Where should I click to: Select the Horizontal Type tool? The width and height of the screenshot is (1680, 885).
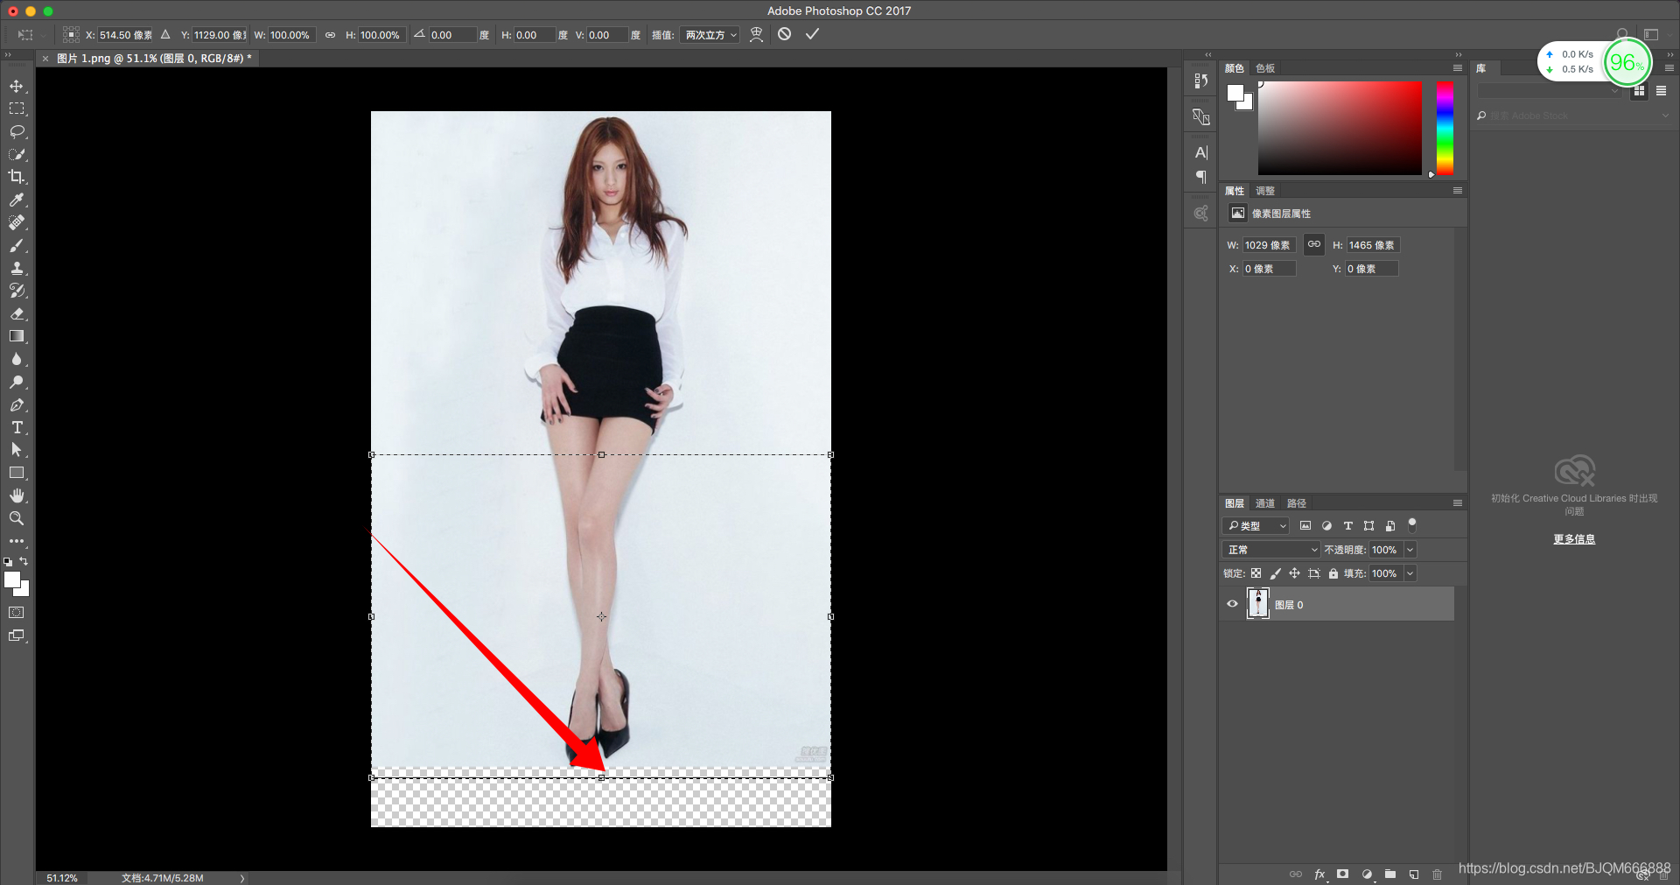[17, 427]
